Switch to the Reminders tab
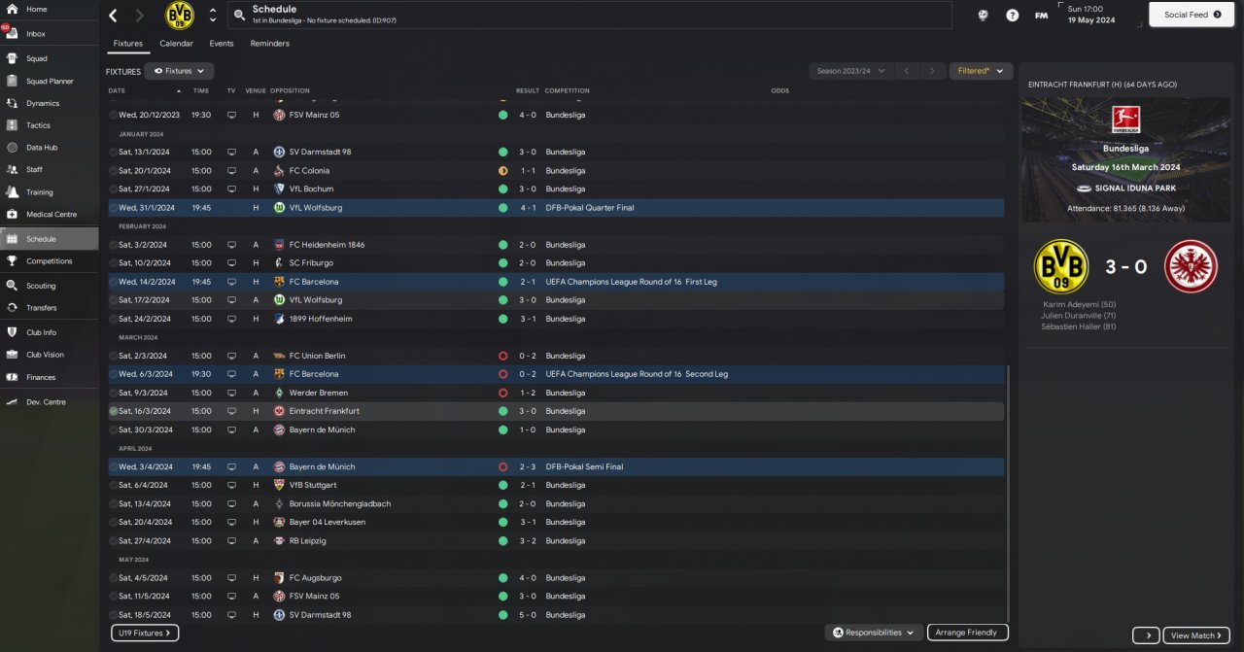 269,44
